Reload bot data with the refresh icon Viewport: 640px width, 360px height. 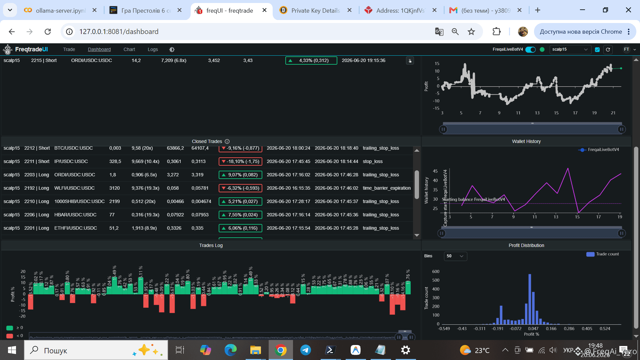tap(608, 49)
